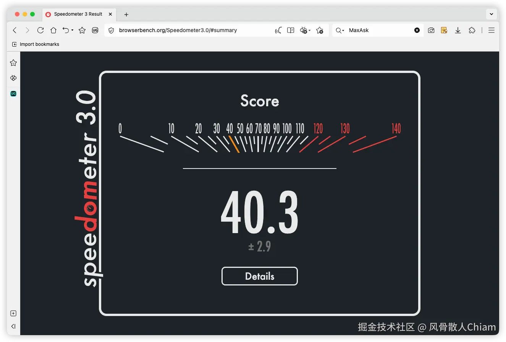Viewport: 506px width, 342px height.
Task: Open the orange notes icon
Action: pyautogui.click(x=444, y=30)
